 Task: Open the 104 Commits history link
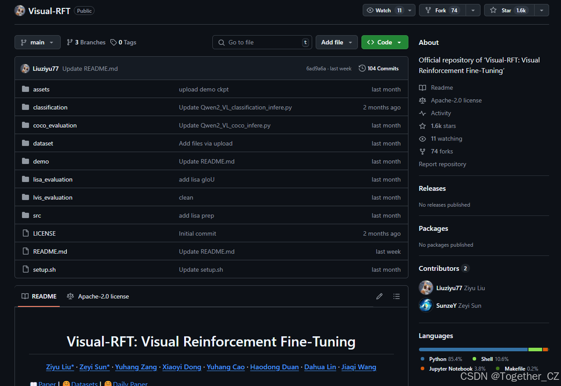point(379,69)
